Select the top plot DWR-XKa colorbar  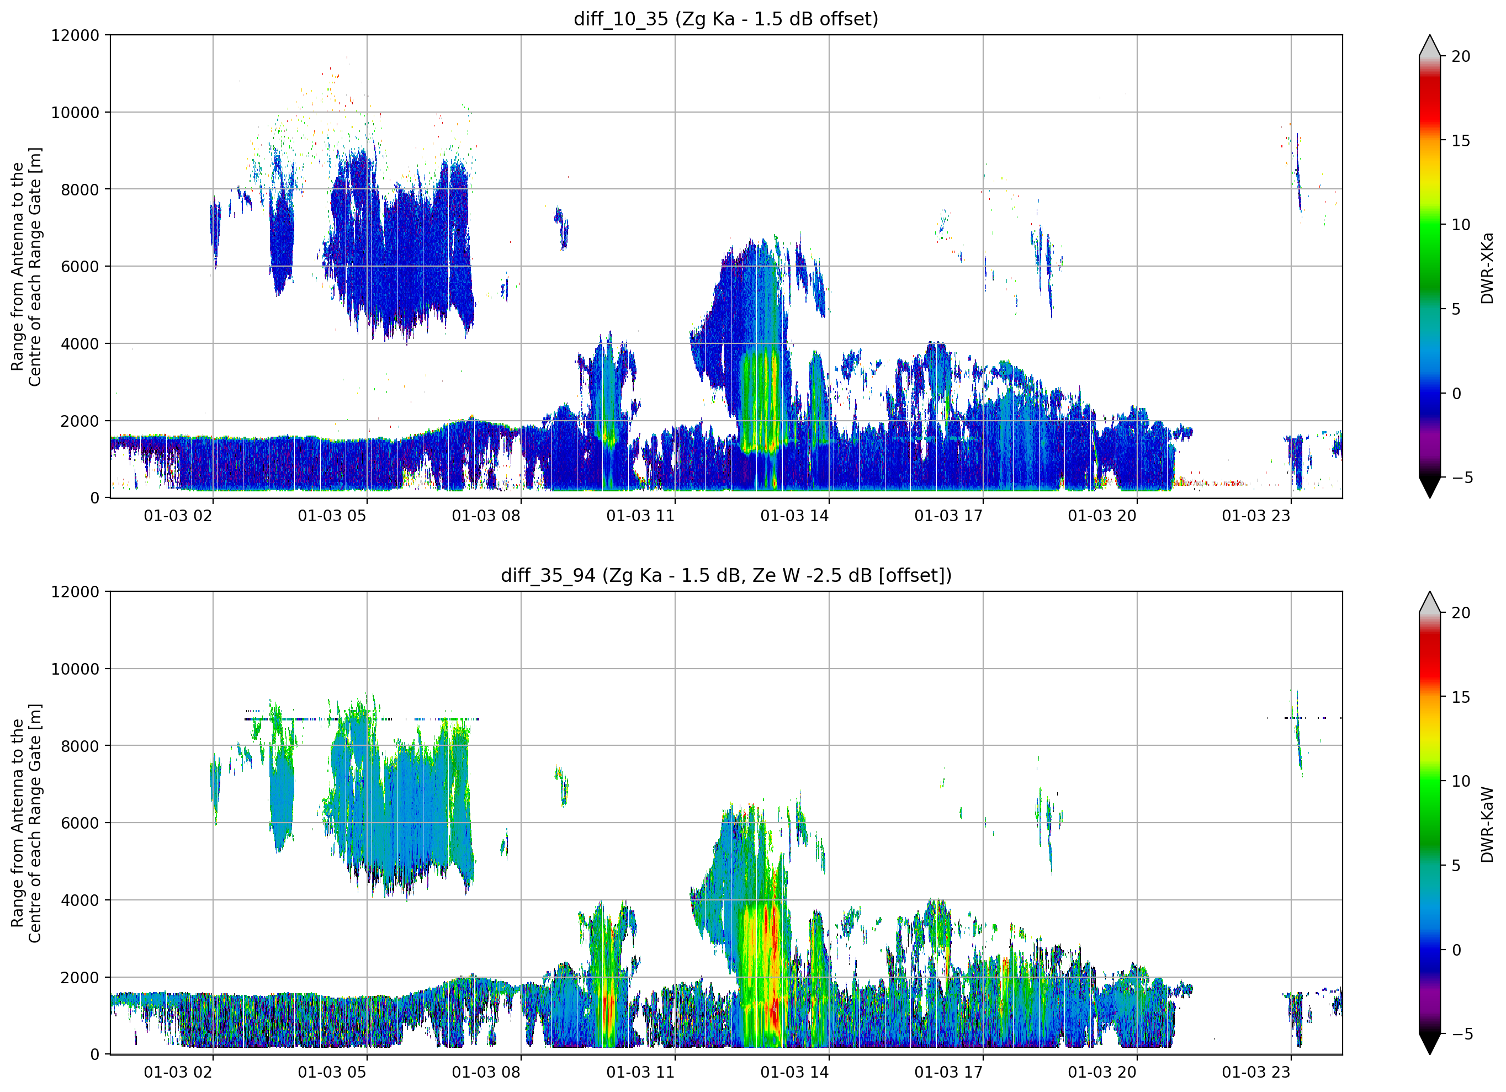(x=1429, y=266)
